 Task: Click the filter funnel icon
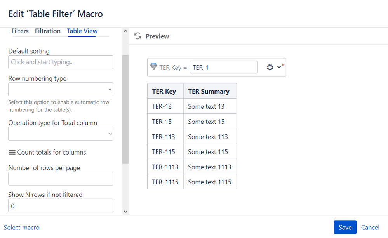coord(153,66)
